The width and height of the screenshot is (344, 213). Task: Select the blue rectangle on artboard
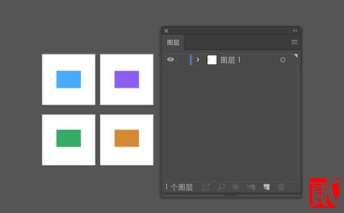coord(69,79)
